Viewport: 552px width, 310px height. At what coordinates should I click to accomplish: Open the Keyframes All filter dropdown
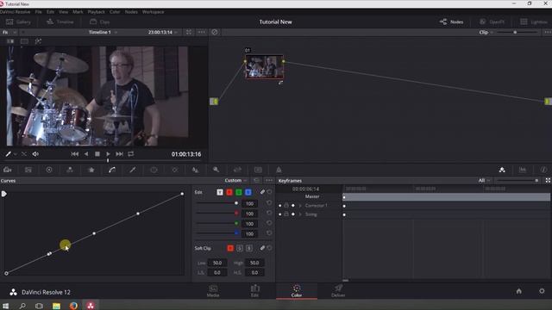coord(484,180)
